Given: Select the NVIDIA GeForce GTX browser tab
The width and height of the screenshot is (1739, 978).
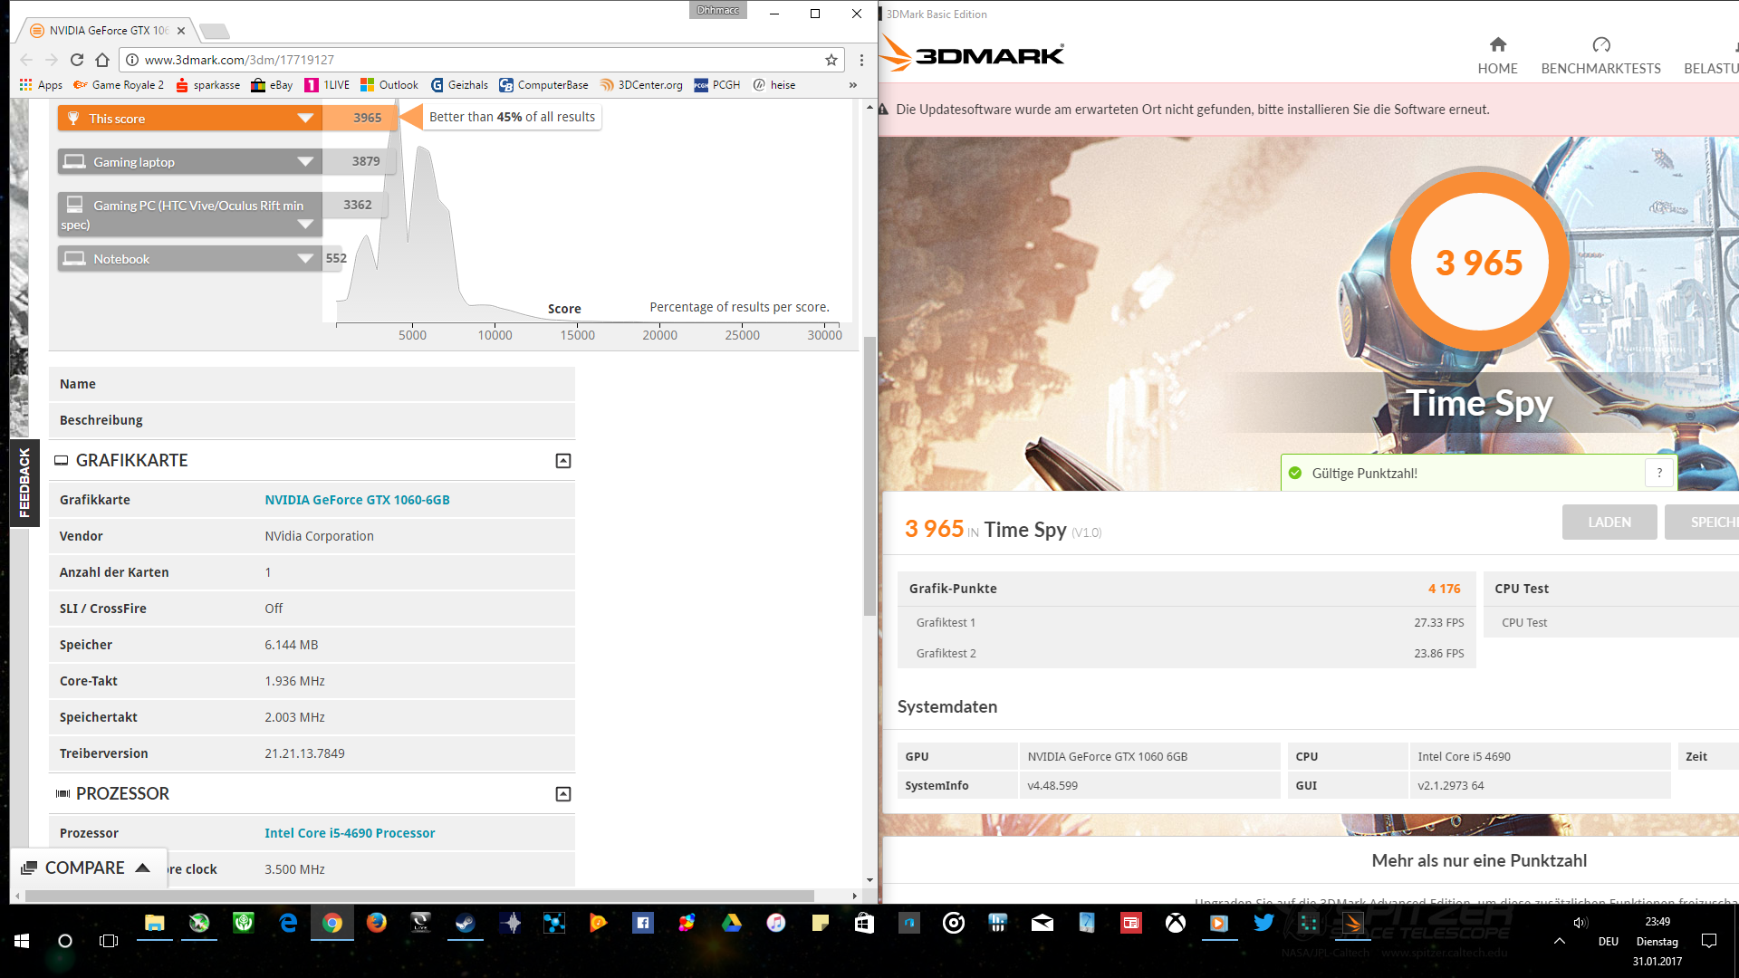Looking at the screenshot, I should tap(107, 31).
